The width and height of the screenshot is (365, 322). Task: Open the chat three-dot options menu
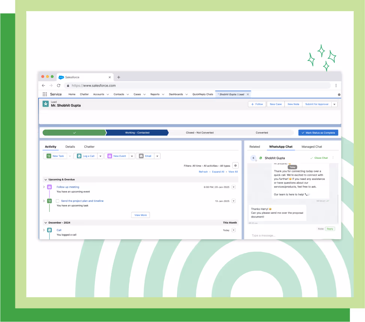click(333, 158)
